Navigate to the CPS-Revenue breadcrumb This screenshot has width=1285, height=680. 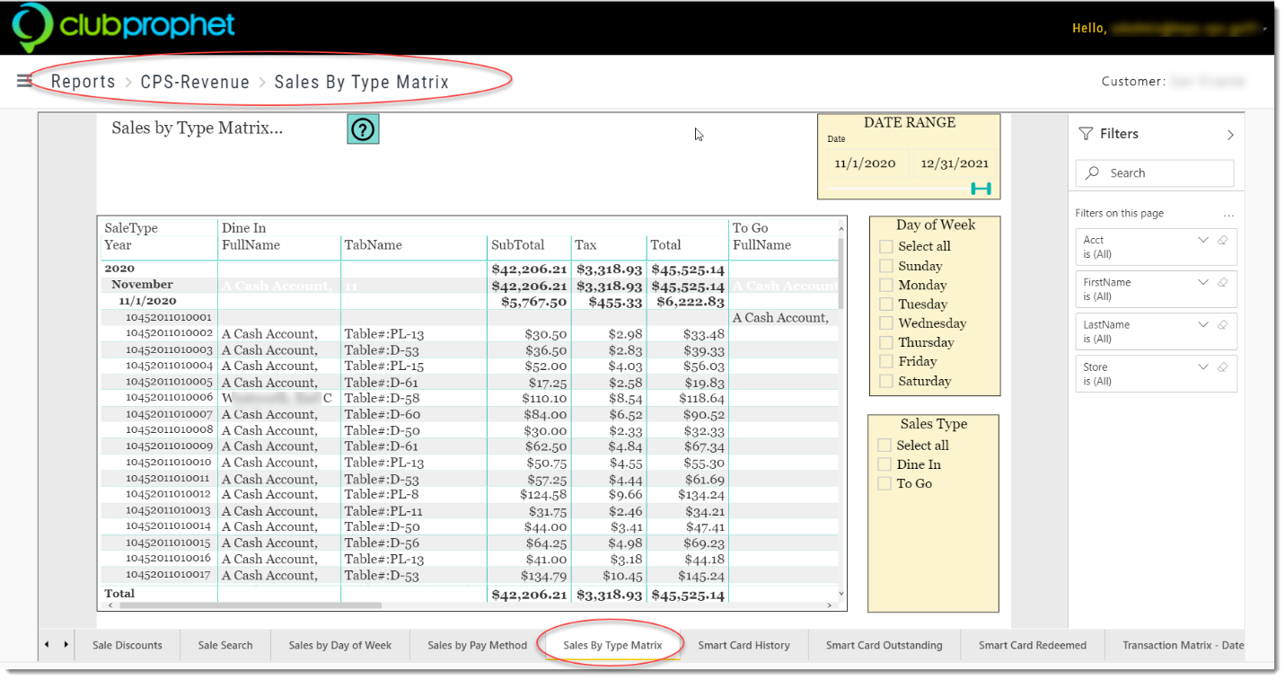tap(195, 82)
